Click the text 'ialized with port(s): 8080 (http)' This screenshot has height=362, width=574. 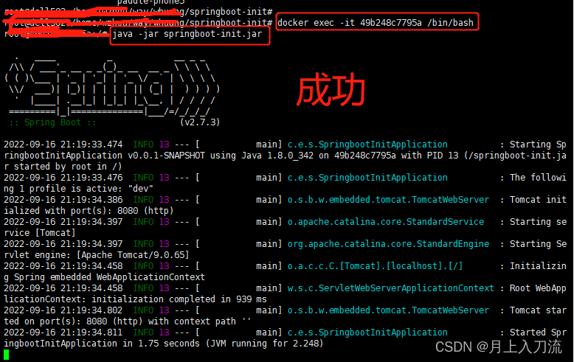89,211
